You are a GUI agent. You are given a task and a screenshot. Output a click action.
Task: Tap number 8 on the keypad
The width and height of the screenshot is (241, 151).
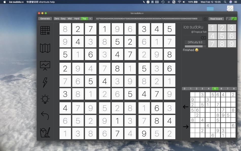click(x=222, y=44)
